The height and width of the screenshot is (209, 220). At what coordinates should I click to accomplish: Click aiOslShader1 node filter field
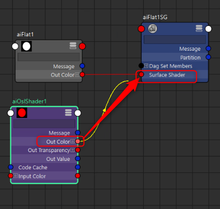[x=44, y=124]
